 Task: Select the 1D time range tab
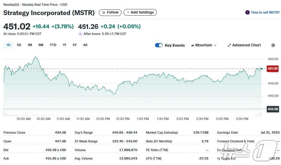(8, 45)
